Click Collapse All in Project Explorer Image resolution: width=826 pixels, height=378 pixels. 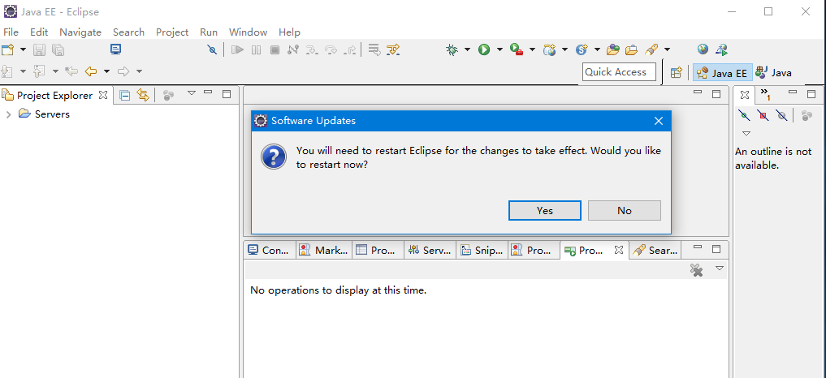pyautogui.click(x=125, y=95)
